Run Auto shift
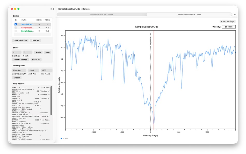Screen dimensions: 246x154 [x=47, y=52]
